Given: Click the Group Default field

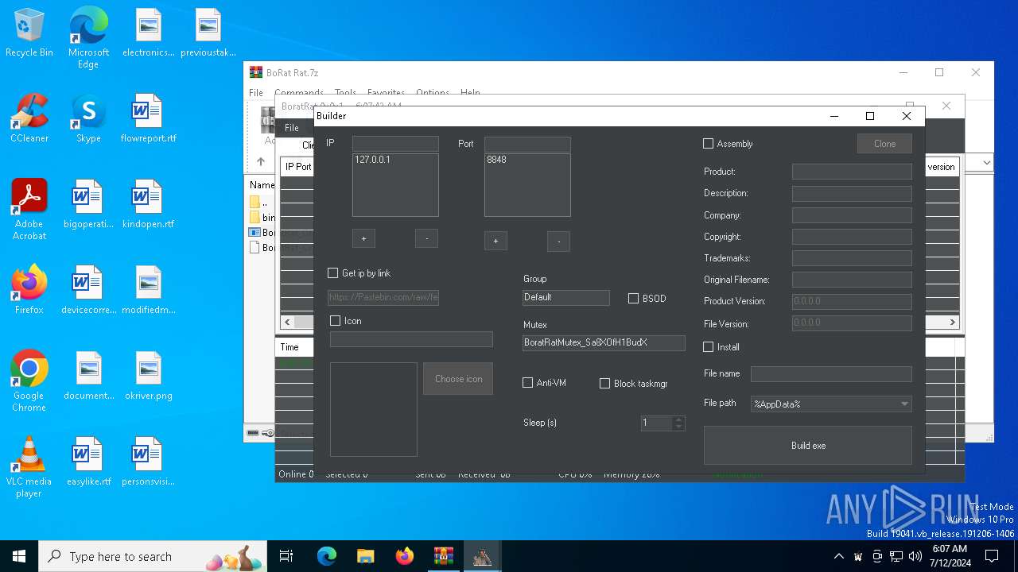Looking at the screenshot, I should click(x=565, y=297).
